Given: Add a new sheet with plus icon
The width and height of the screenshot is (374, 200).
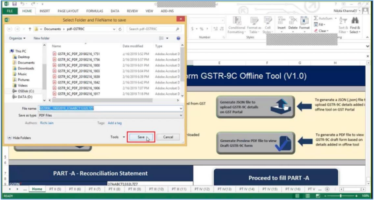Looking at the screenshot, I should point(327,189).
